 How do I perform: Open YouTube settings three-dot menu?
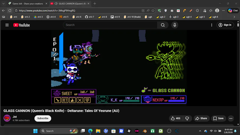211,25
